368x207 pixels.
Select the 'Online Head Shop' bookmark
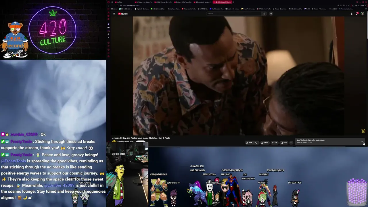point(174,9)
